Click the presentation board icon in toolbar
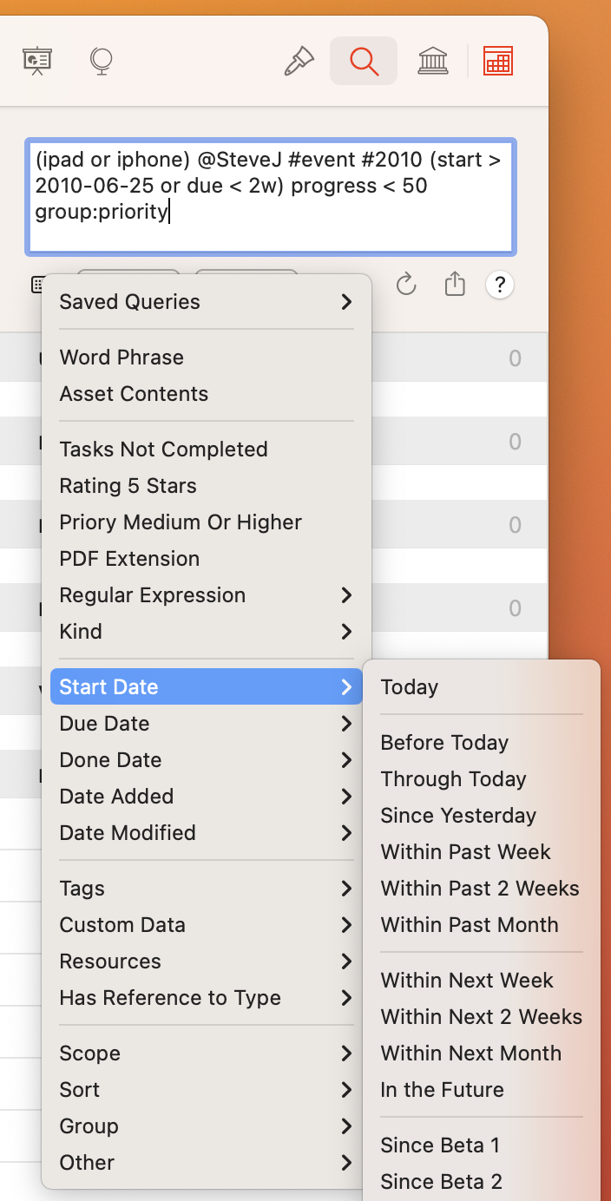The width and height of the screenshot is (611, 1201). click(36, 61)
